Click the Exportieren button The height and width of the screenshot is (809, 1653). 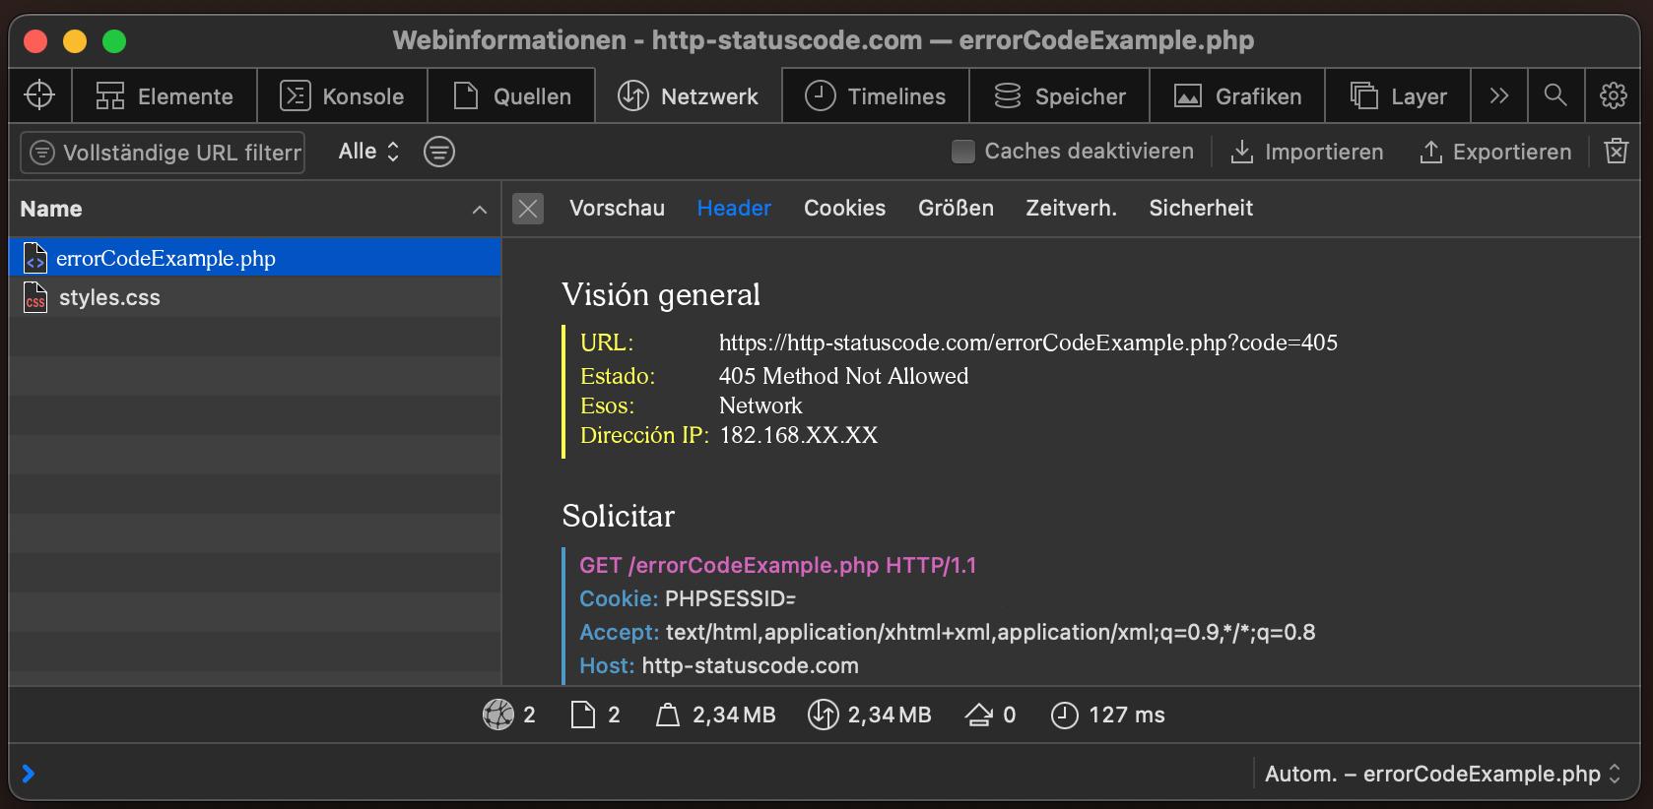tap(1495, 152)
